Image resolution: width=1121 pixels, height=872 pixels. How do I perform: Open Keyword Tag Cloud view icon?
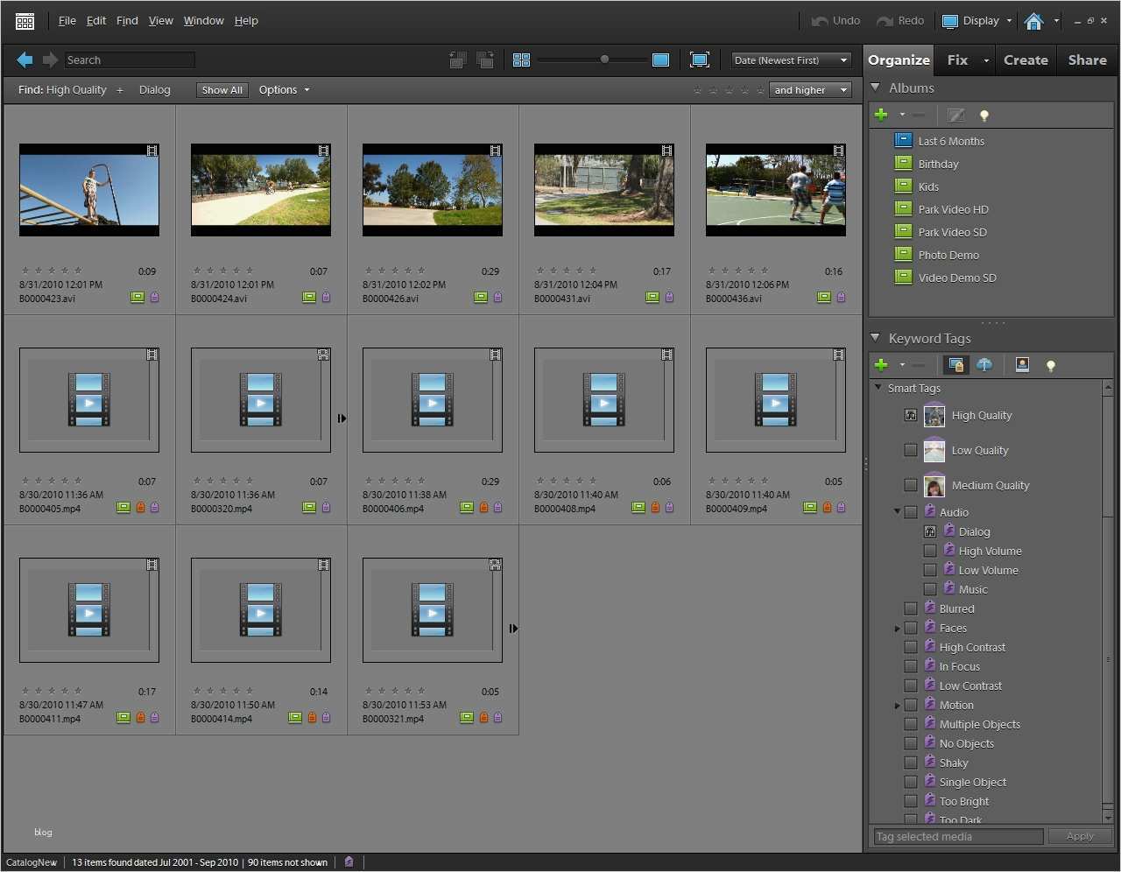pos(985,365)
